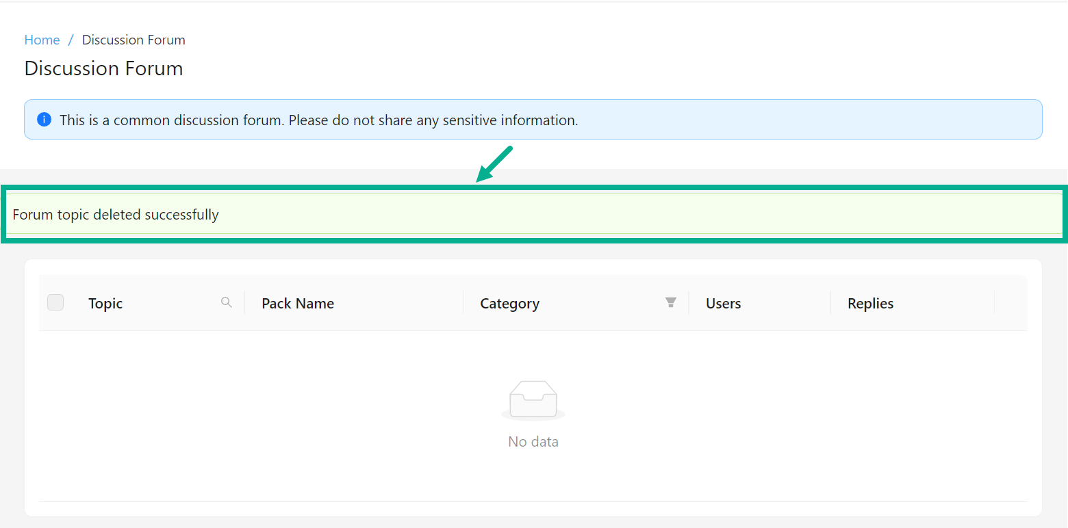Click the breadcrumb slash separator
This screenshot has height=528, width=1068.
click(71, 40)
